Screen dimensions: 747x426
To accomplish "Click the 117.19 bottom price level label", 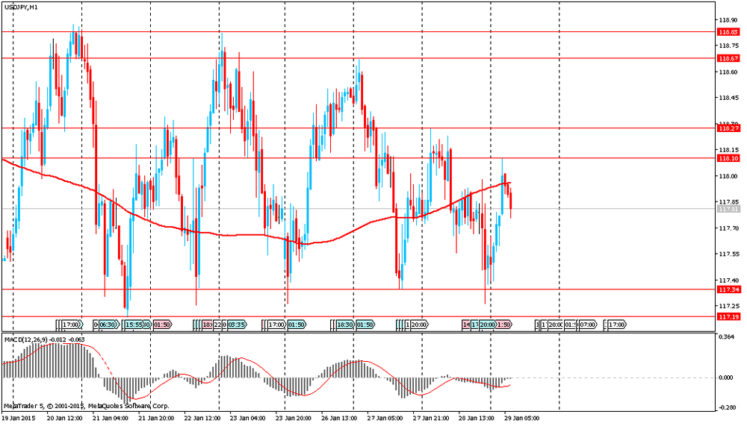I will click(727, 317).
